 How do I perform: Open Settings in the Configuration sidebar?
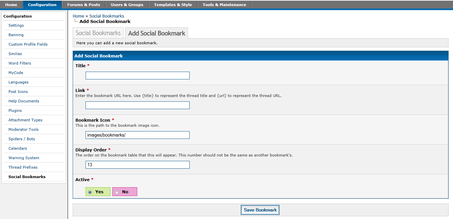16,25
